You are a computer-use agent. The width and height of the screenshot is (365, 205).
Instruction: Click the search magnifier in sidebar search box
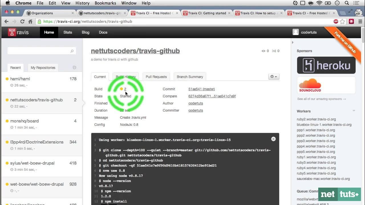tap(72, 51)
